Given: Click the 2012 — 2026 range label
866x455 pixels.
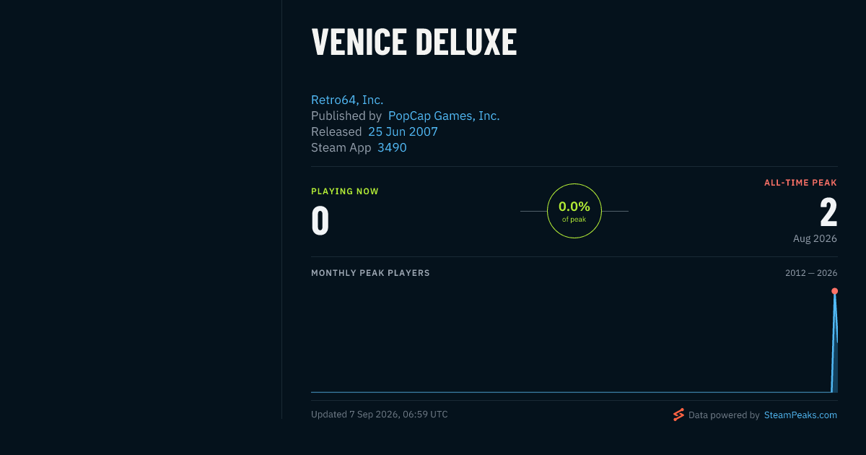Looking at the screenshot, I should [x=811, y=273].
